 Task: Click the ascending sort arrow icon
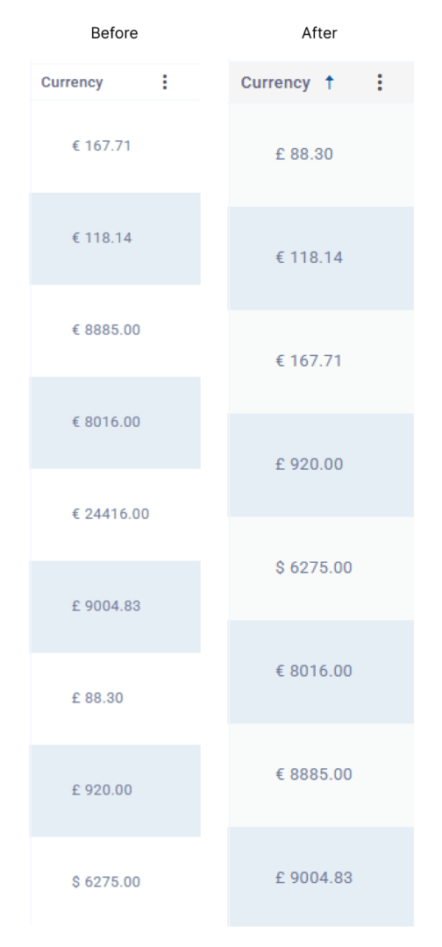pyautogui.click(x=329, y=82)
